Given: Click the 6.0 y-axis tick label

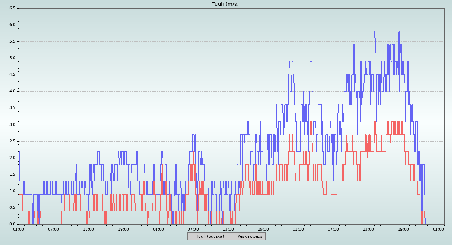Looking at the screenshot, I should (x=12, y=25).
